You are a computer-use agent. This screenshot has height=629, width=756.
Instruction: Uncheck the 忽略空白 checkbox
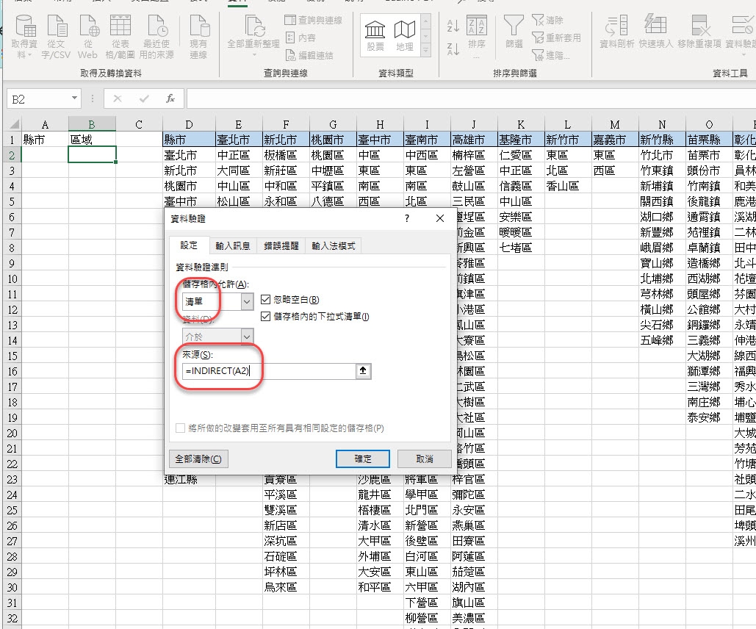pyautogui.click(x=266, y=300)
